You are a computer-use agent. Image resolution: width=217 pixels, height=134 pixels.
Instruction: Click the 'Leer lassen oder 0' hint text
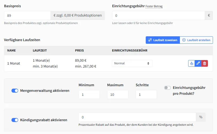pyautogui.click(x=143, y=23)
